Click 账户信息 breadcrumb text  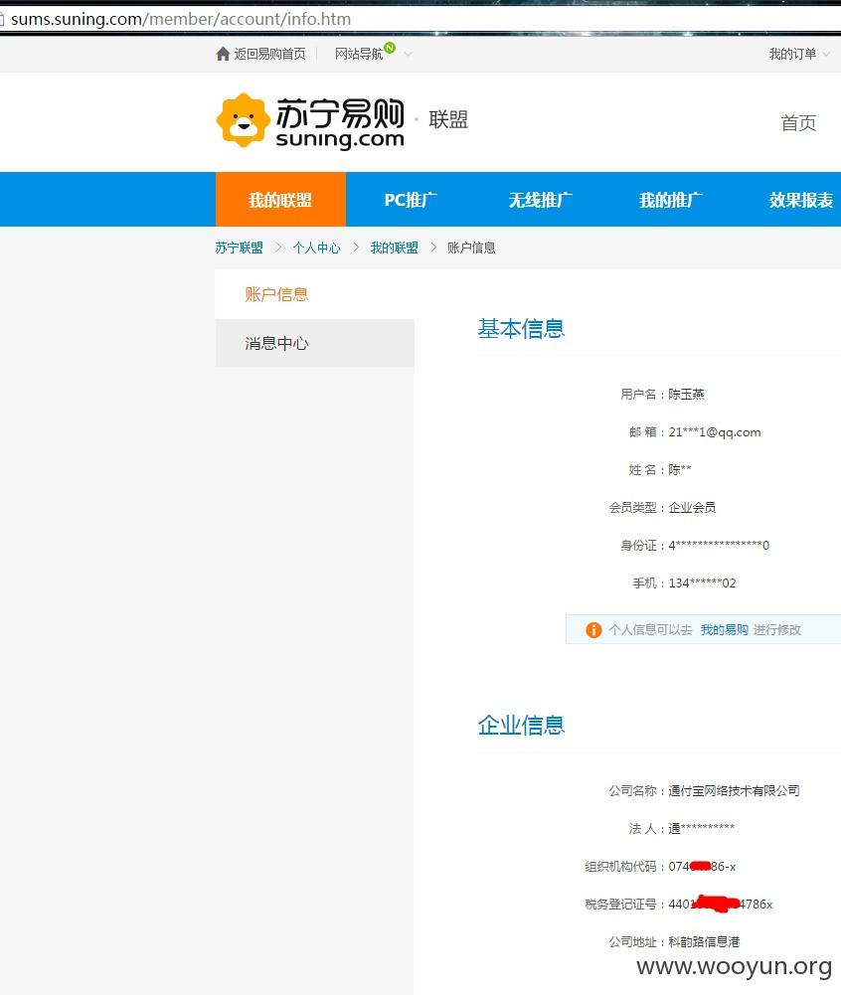click(x=471, y=248)
